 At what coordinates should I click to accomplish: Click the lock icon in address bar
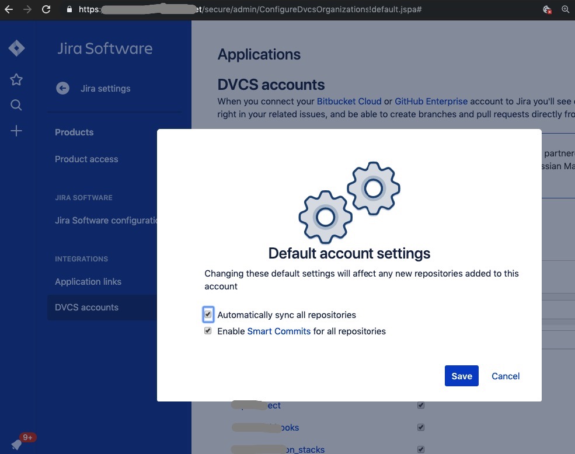[x=69, y=9]
